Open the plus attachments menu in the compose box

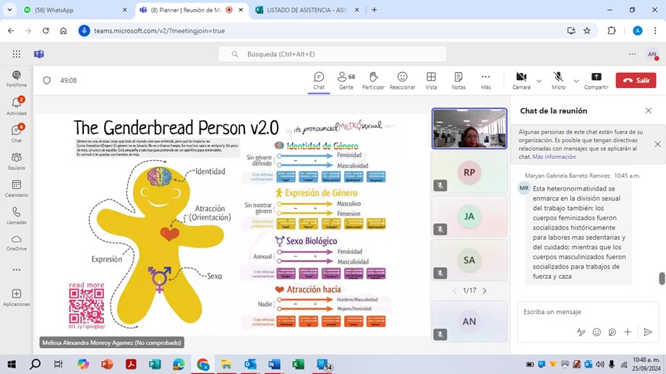[628, 332]
